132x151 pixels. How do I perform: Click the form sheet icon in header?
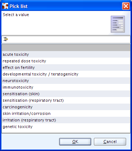[118, 24]
